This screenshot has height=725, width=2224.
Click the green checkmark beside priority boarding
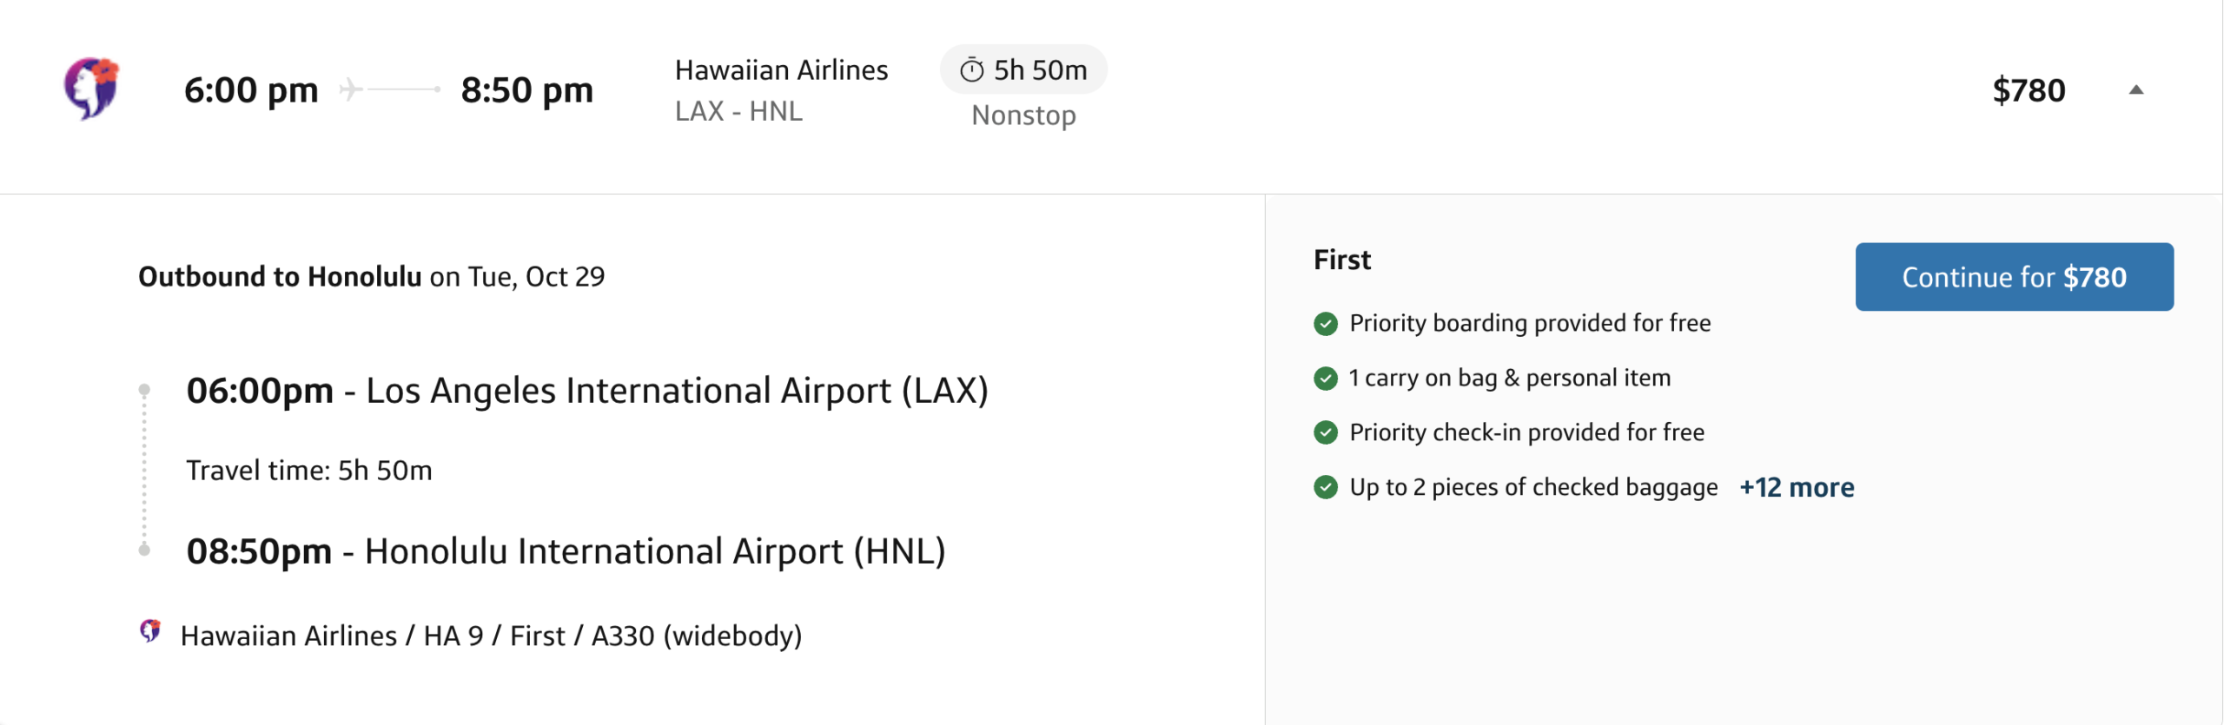tap(1324, 322)
